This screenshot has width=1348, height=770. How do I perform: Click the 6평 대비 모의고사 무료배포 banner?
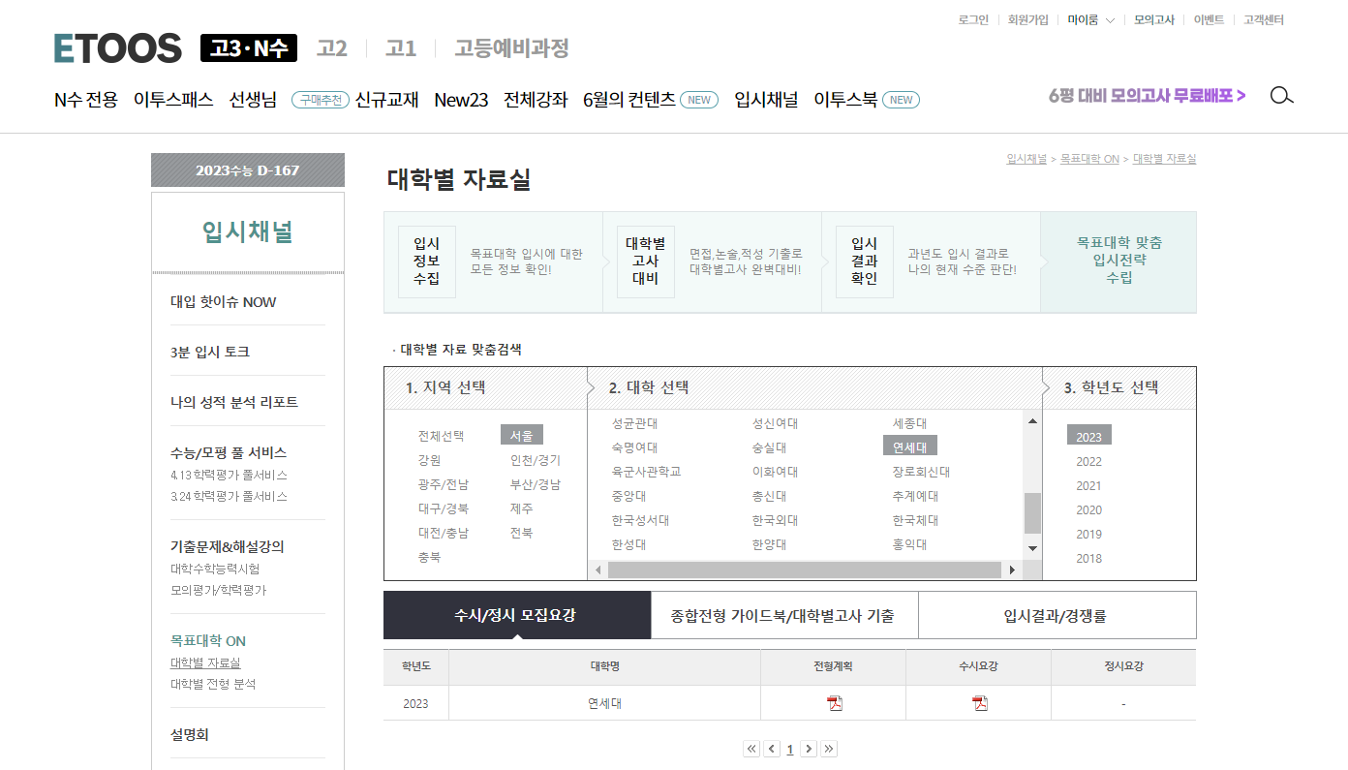[x=1147, y=96]
